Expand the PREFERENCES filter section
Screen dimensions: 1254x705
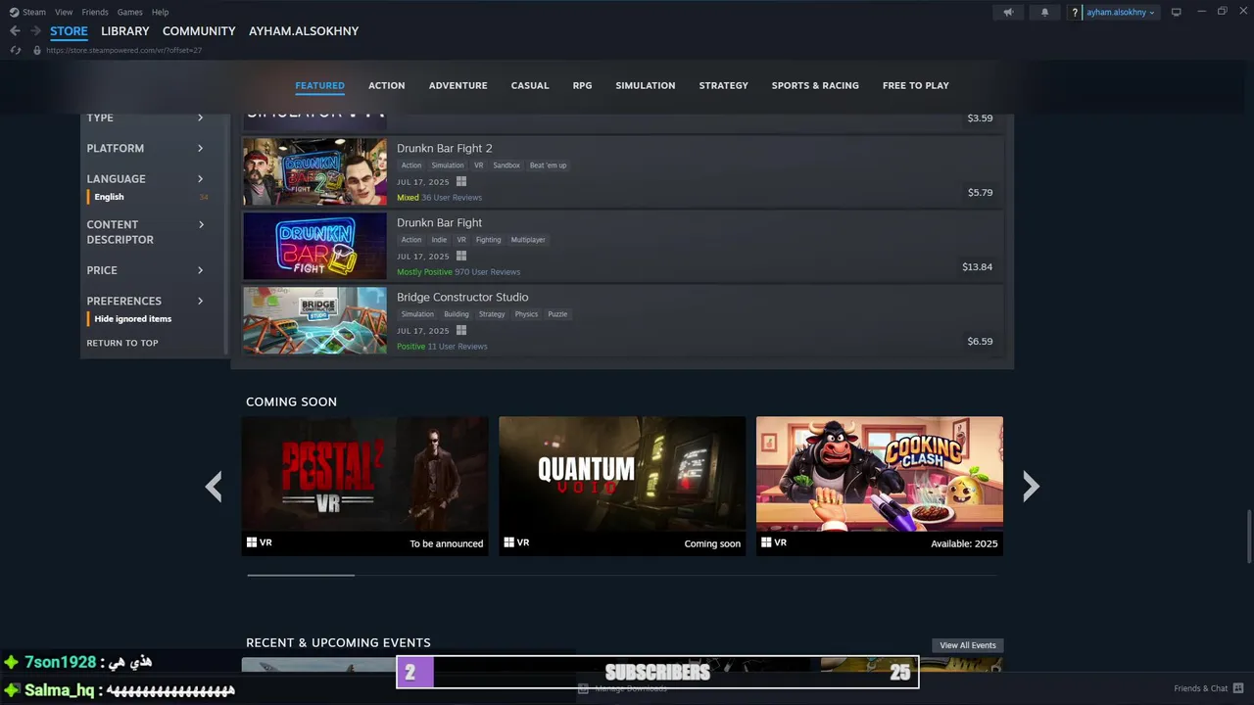pyautogui.click(x=145, y=301)
